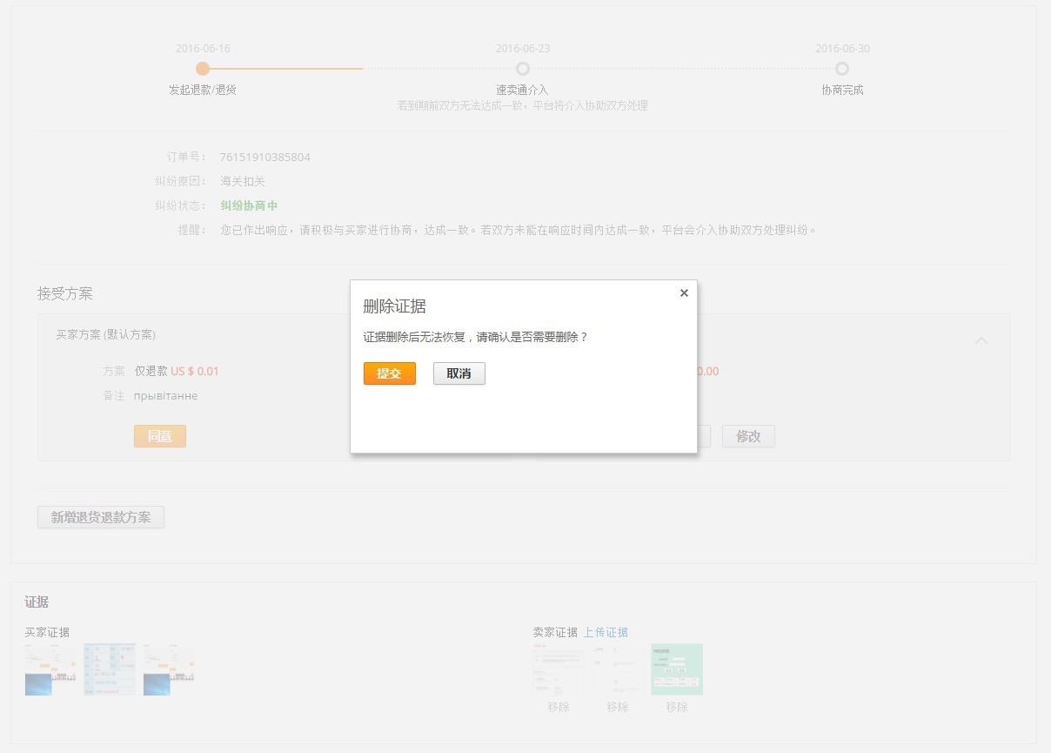This screenshot has height=753, width=1051.
Task: Click the first 移除 link under seller evidence
Action: click(x=558, y=707)
